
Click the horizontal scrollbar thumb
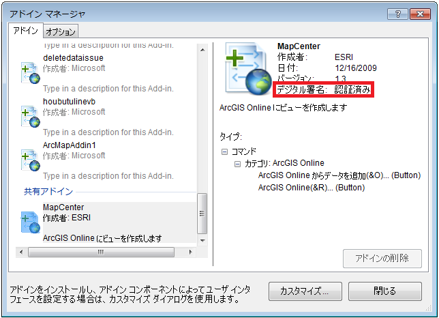(x=101, y=252)
